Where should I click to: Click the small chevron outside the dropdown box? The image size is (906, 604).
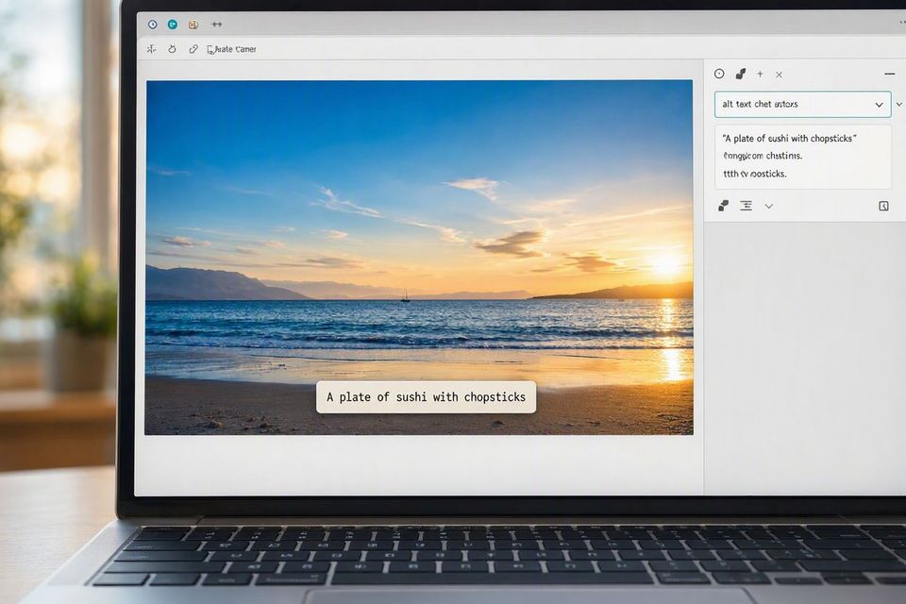[899, 104]
